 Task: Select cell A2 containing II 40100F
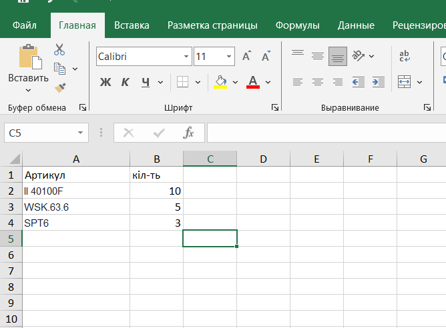point(76,191)
